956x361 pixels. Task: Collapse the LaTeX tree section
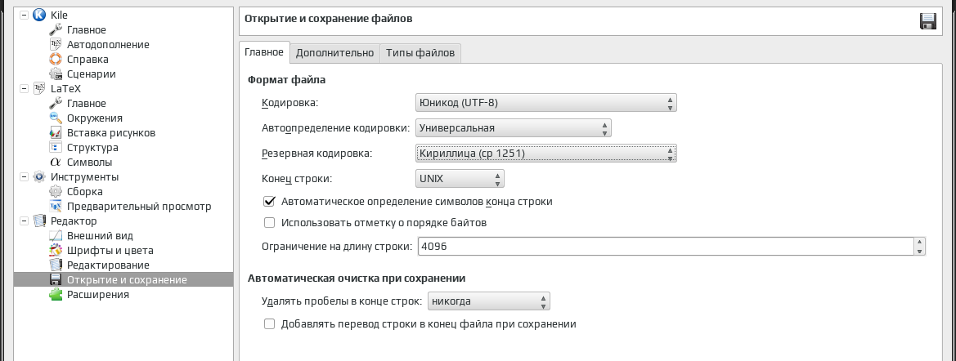click(25, 88)
